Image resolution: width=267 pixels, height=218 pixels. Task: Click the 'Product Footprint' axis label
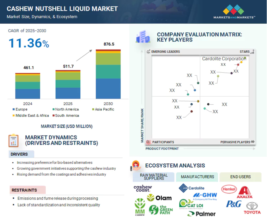point(162,149)
